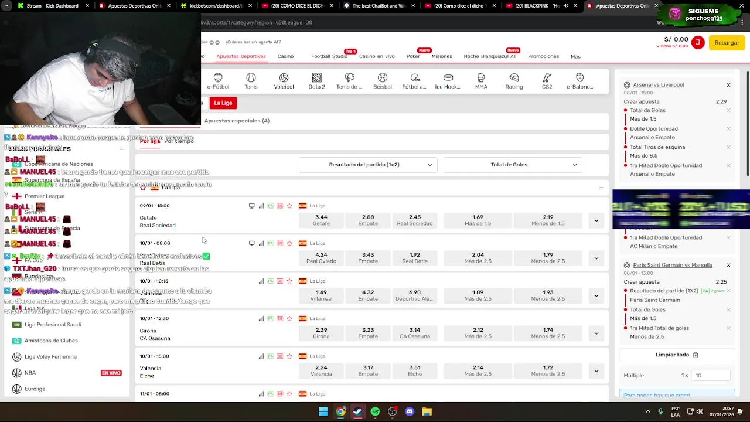Open live stream icon for Getafe match
The width and height of the screenshot is (750, 422).
click(252, 206)
